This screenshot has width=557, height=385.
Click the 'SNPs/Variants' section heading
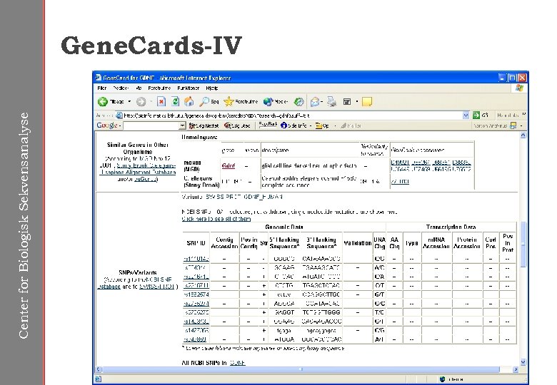tap(138, 272)
